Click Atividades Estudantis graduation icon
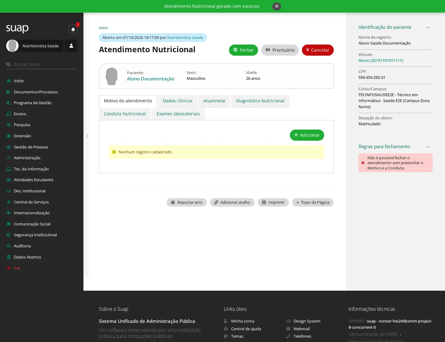 pyautogui.click(x=9, y=180)
